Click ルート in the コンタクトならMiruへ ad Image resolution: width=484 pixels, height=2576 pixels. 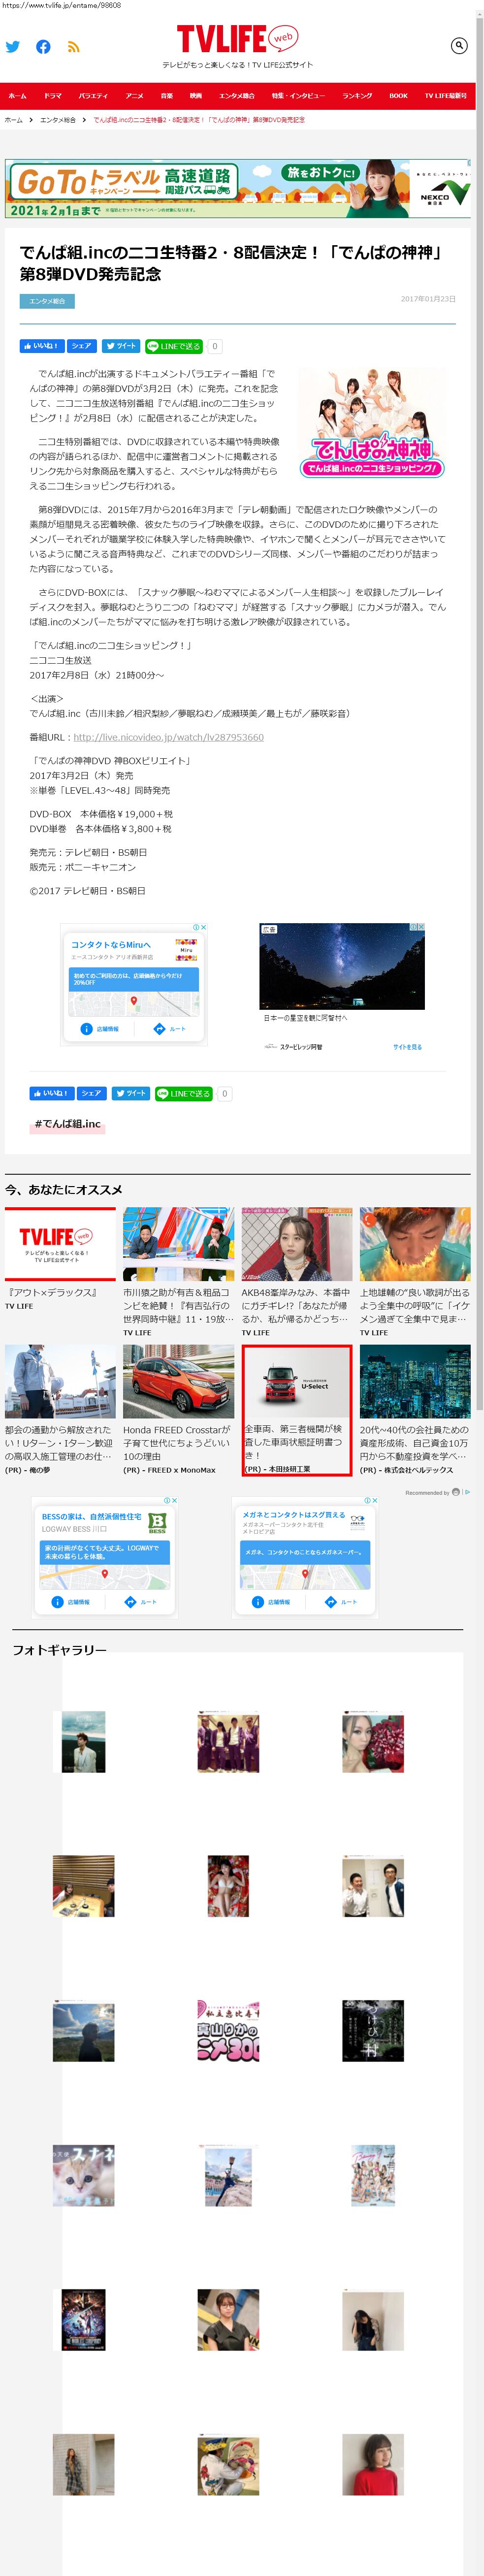point(169,1029)
